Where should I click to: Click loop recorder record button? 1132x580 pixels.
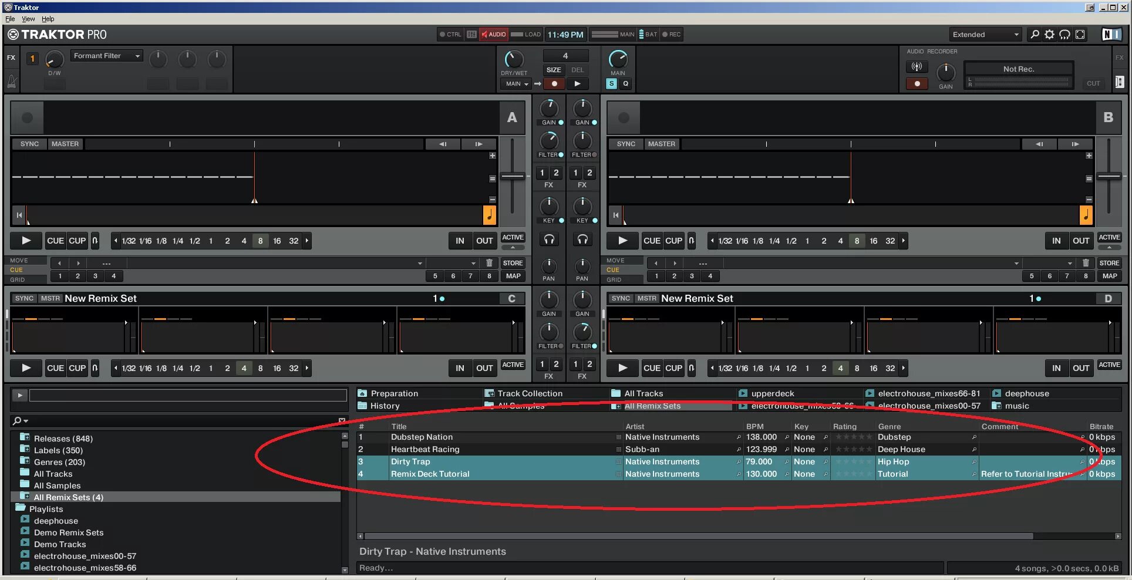(x=554, y=84)
